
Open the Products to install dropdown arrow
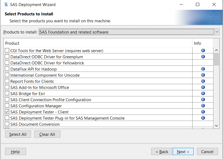click(217, 32)
